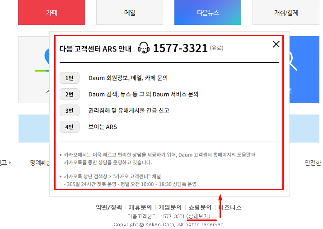Viewport: 323px width, 229px height.
Task: Click the 3번 ARS option badge
Action: point(70,110)
